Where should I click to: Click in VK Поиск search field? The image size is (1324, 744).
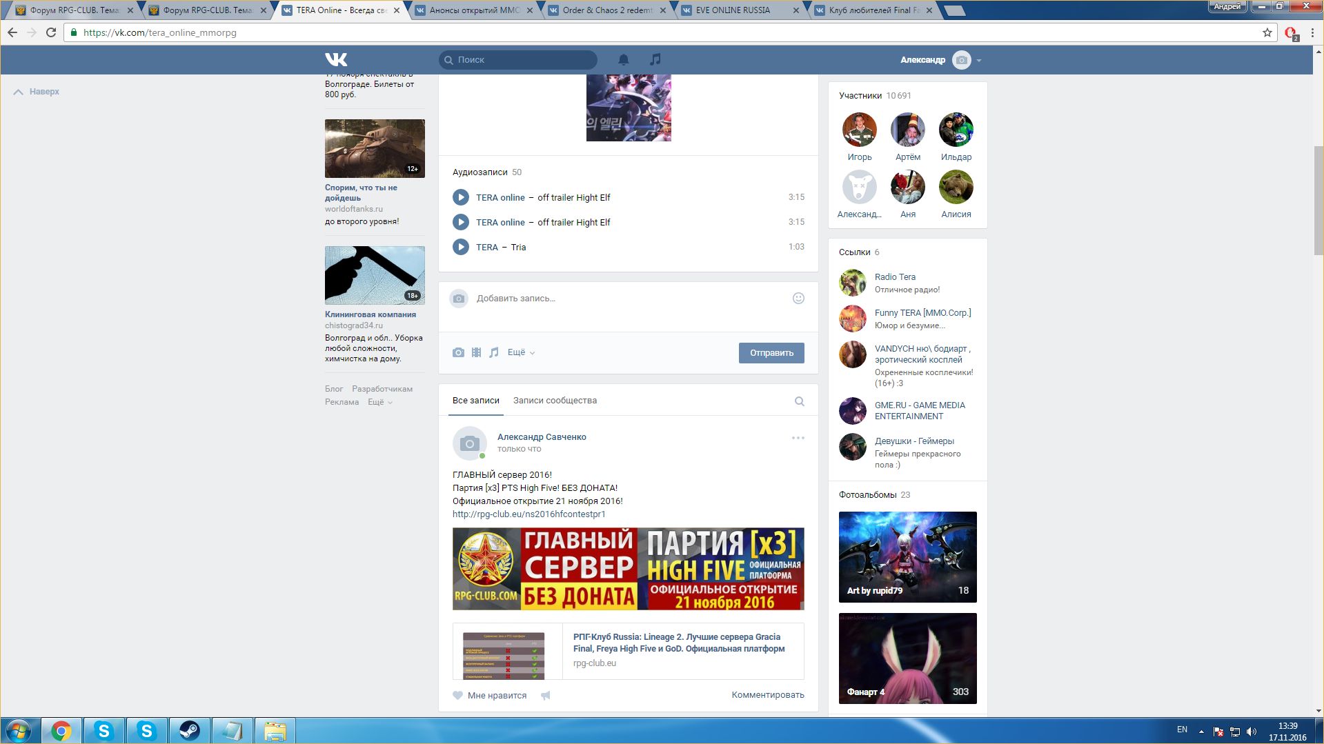pyautogui.click(x=518, y=60)
